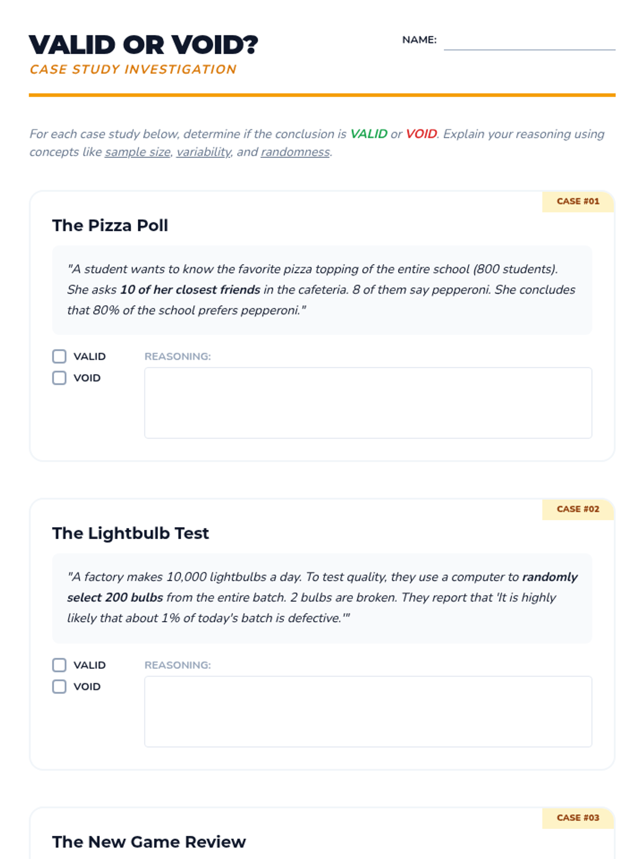Click the underlined 'randomness' term
Viewport: 644px width, 859px height.
[x=295, y=152]
